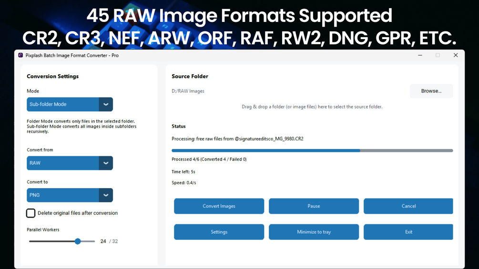Click the Folder Mode description text
The image size is (479, 269).
82,126
